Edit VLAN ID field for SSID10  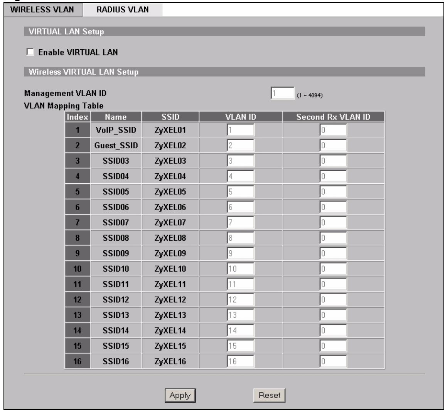click(240, 269)
